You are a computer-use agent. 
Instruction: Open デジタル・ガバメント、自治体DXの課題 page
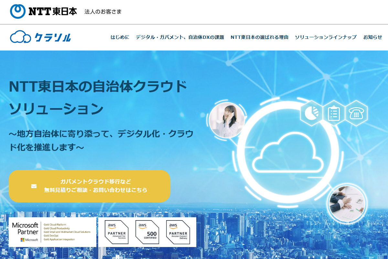[x=179, y=38]
